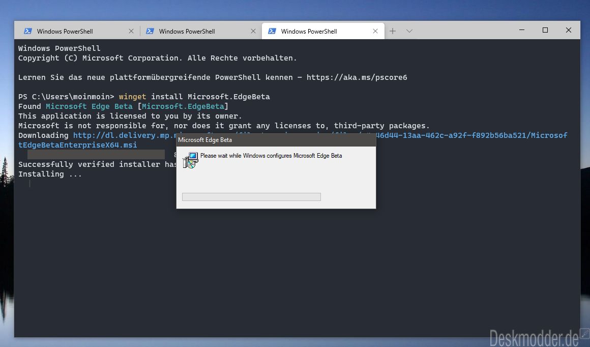Click the 'Lernen Sie das neue' PowerShell line
The height and width of the screenshot is (347, 590).
tap(213, 77)
